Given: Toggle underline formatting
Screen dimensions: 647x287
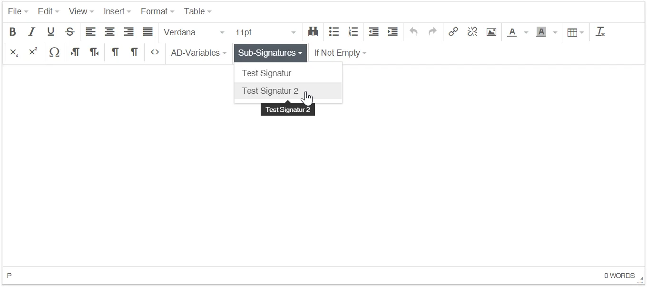Looking at the screenshot, I should (51, 32).
